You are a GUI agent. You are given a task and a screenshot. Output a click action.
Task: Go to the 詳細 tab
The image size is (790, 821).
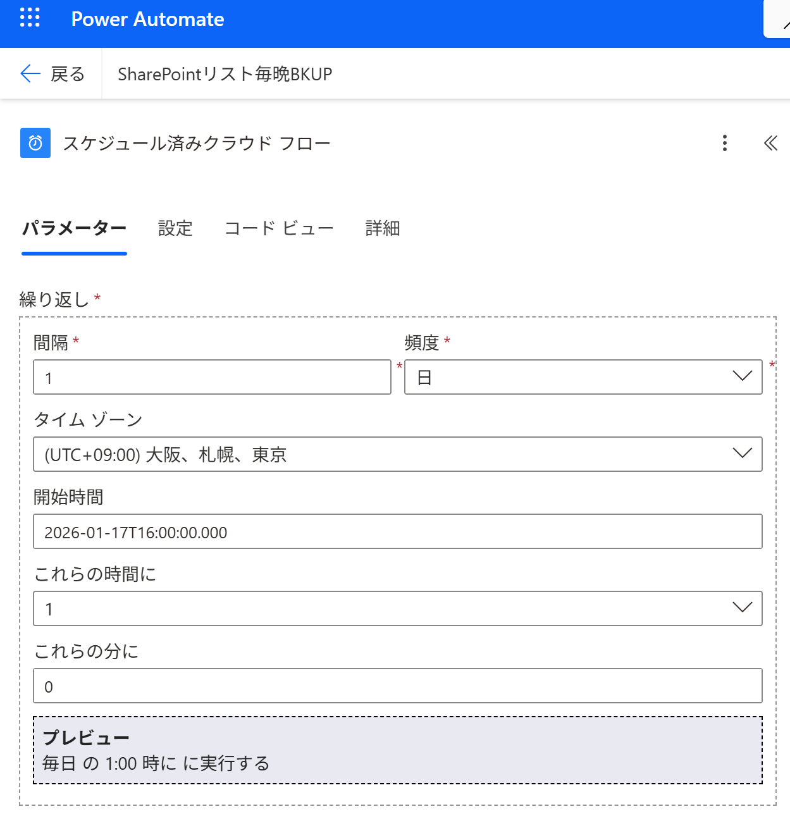382,228
